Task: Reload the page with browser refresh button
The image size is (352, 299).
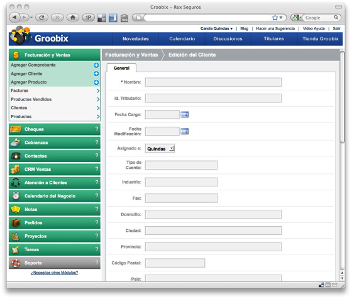Action: tap(41, 18)
